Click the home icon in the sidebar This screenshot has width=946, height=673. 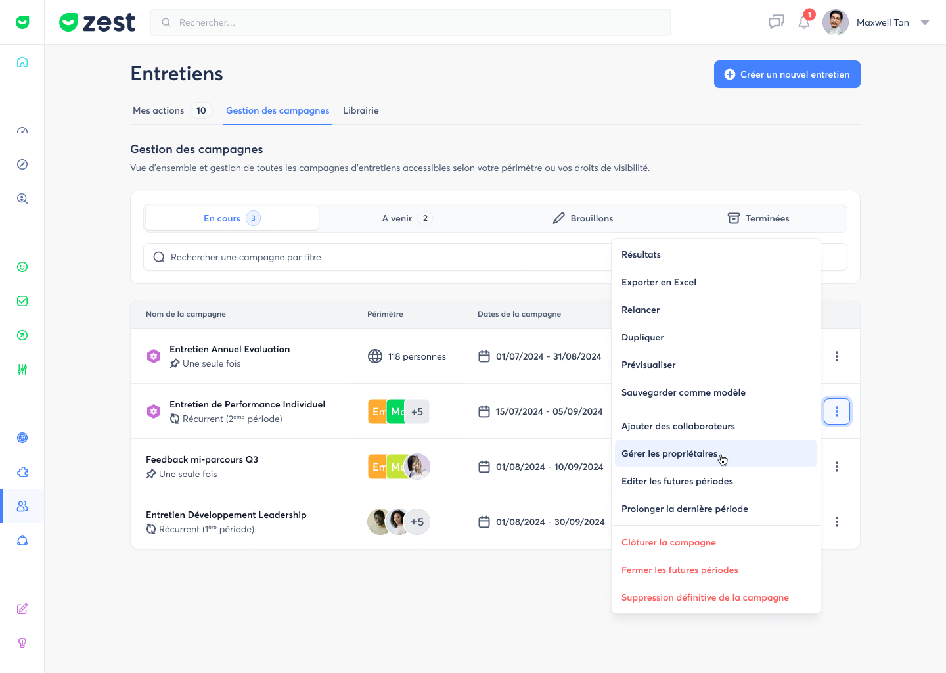22,62
